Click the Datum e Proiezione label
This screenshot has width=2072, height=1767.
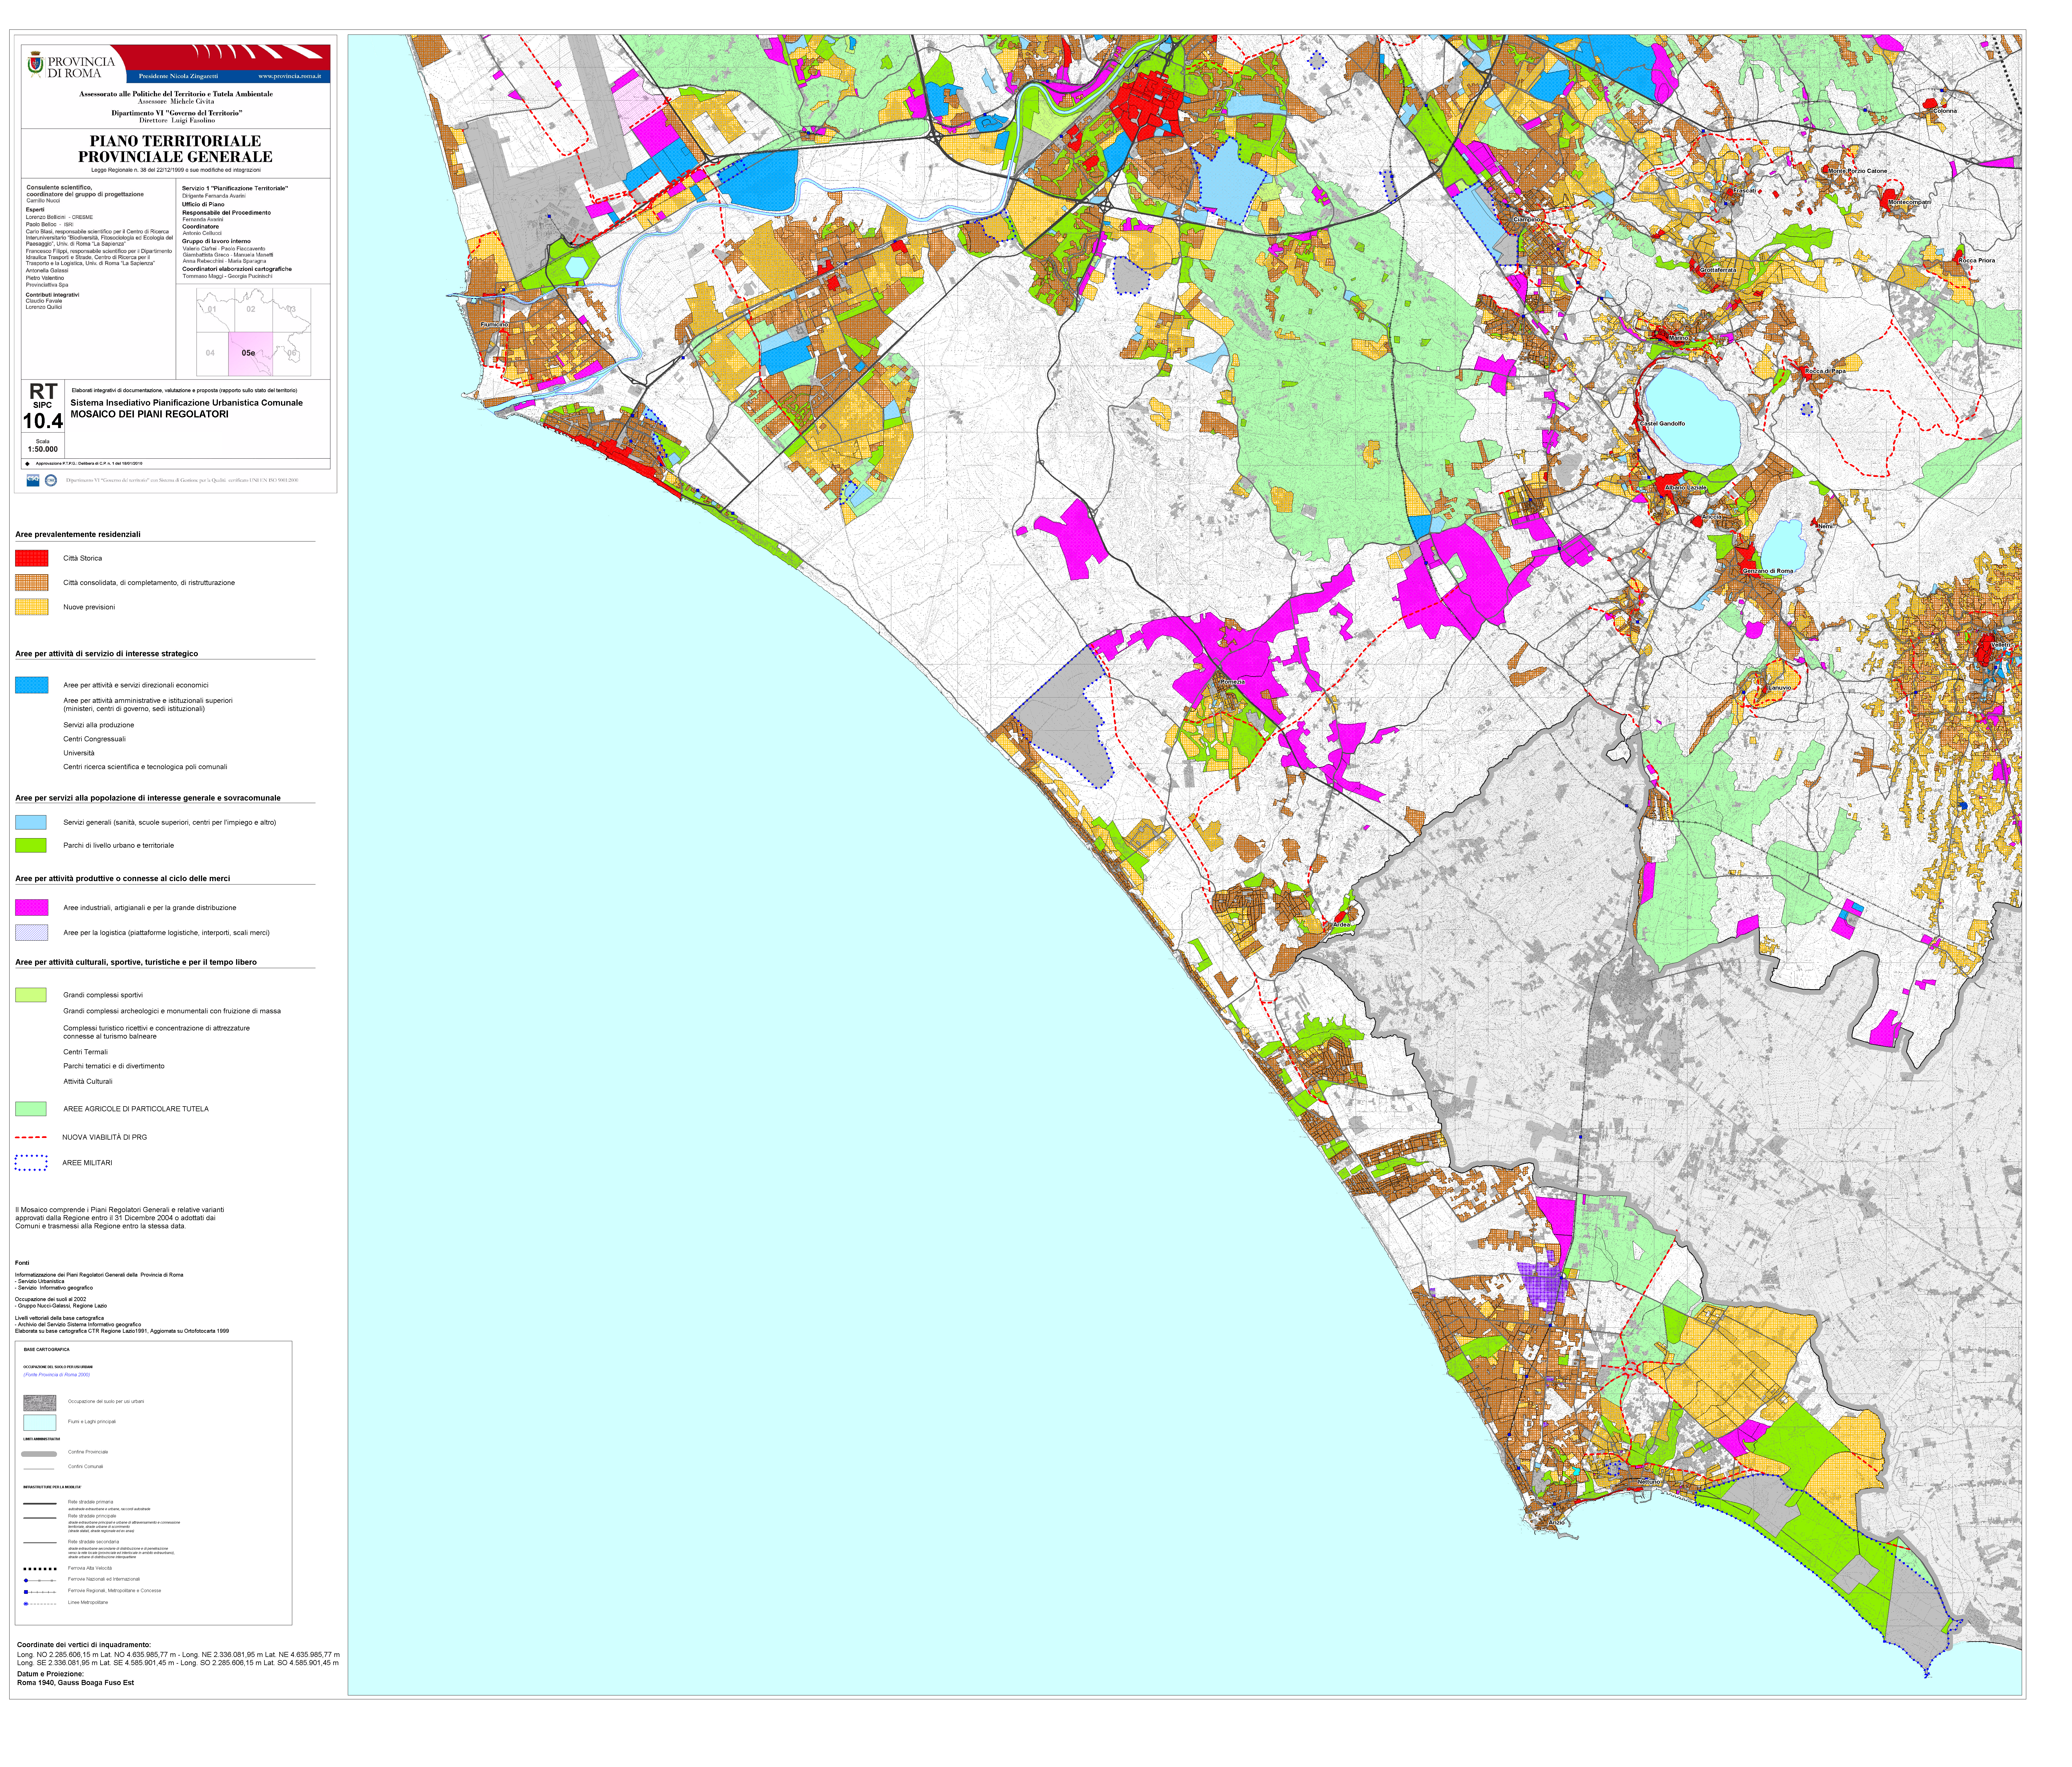click(x=51, y=1674)
